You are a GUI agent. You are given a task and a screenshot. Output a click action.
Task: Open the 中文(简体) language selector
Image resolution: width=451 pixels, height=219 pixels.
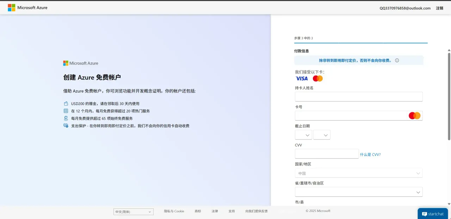[134, 212]
